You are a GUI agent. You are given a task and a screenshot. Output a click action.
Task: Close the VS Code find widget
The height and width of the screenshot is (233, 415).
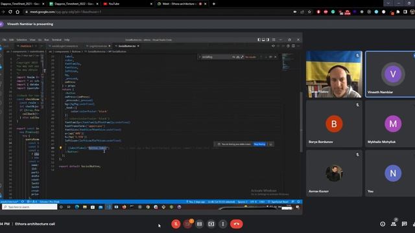[x=275, y=57]
